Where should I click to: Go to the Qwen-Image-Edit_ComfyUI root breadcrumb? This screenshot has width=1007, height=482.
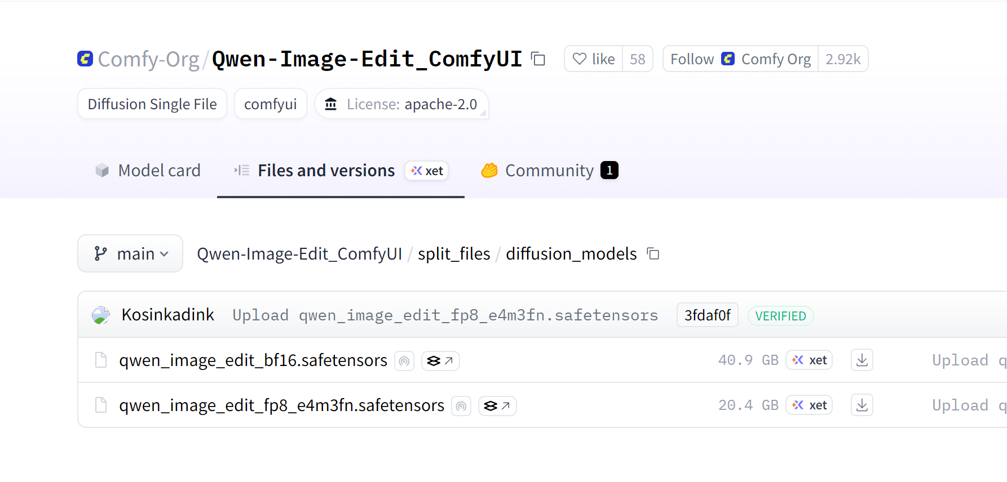[299, 254]
